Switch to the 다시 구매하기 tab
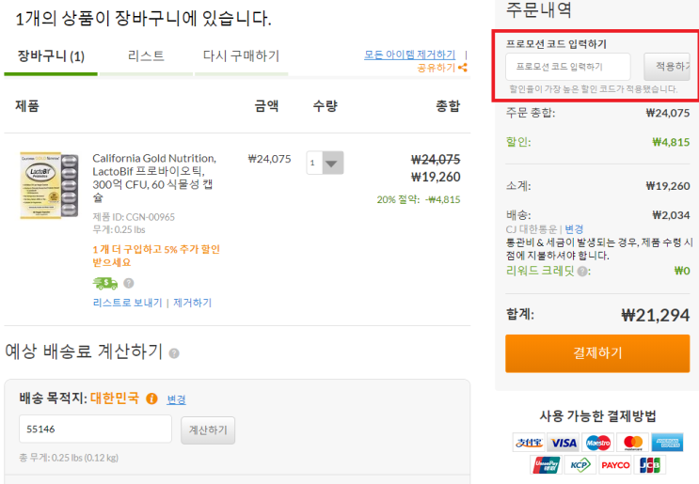699x484 pixels. (x=241, y=56)
